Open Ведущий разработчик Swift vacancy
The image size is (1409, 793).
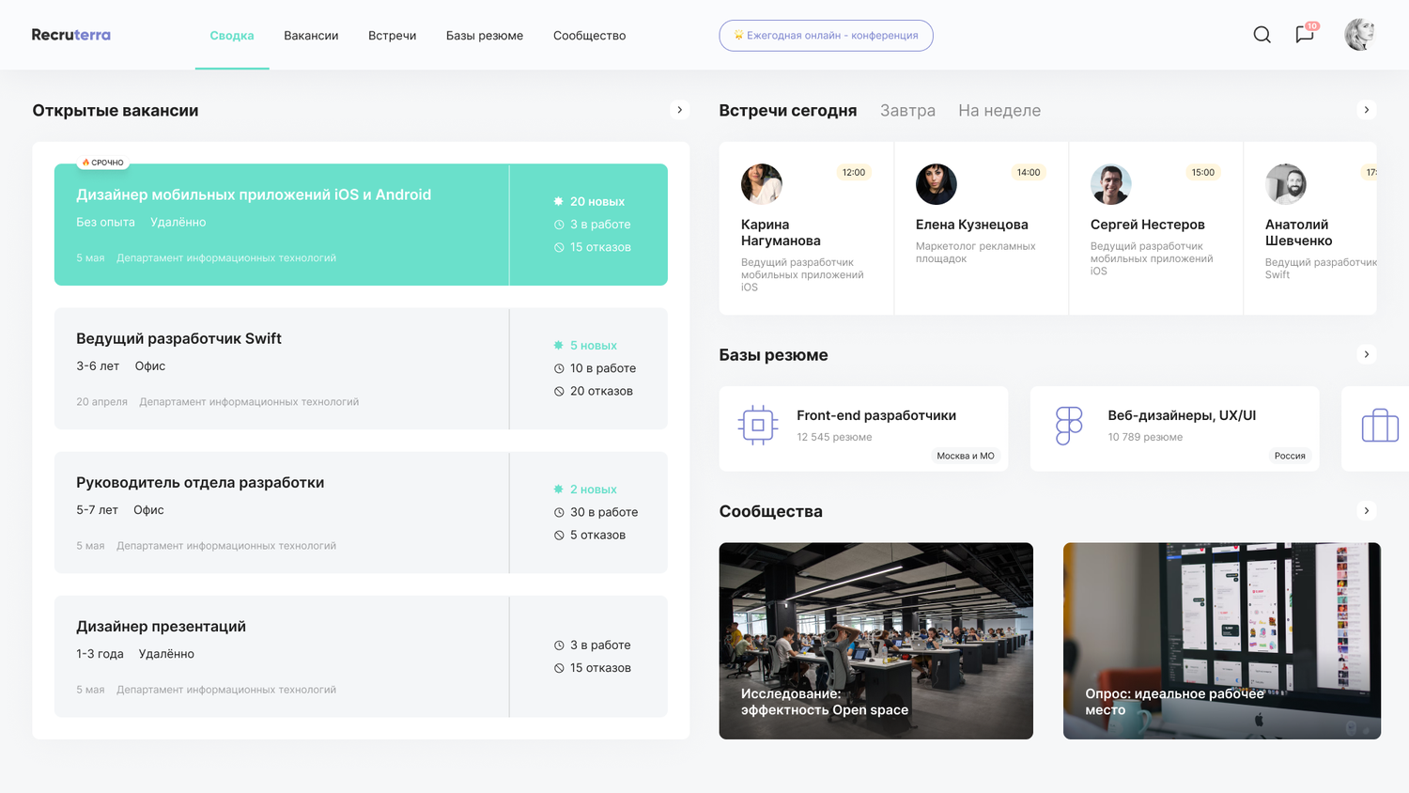click(x=361, y=368)
